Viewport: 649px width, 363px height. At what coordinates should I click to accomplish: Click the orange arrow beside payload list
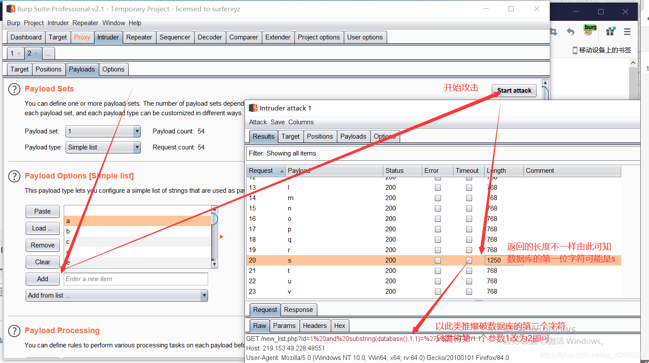click(222, 237)
